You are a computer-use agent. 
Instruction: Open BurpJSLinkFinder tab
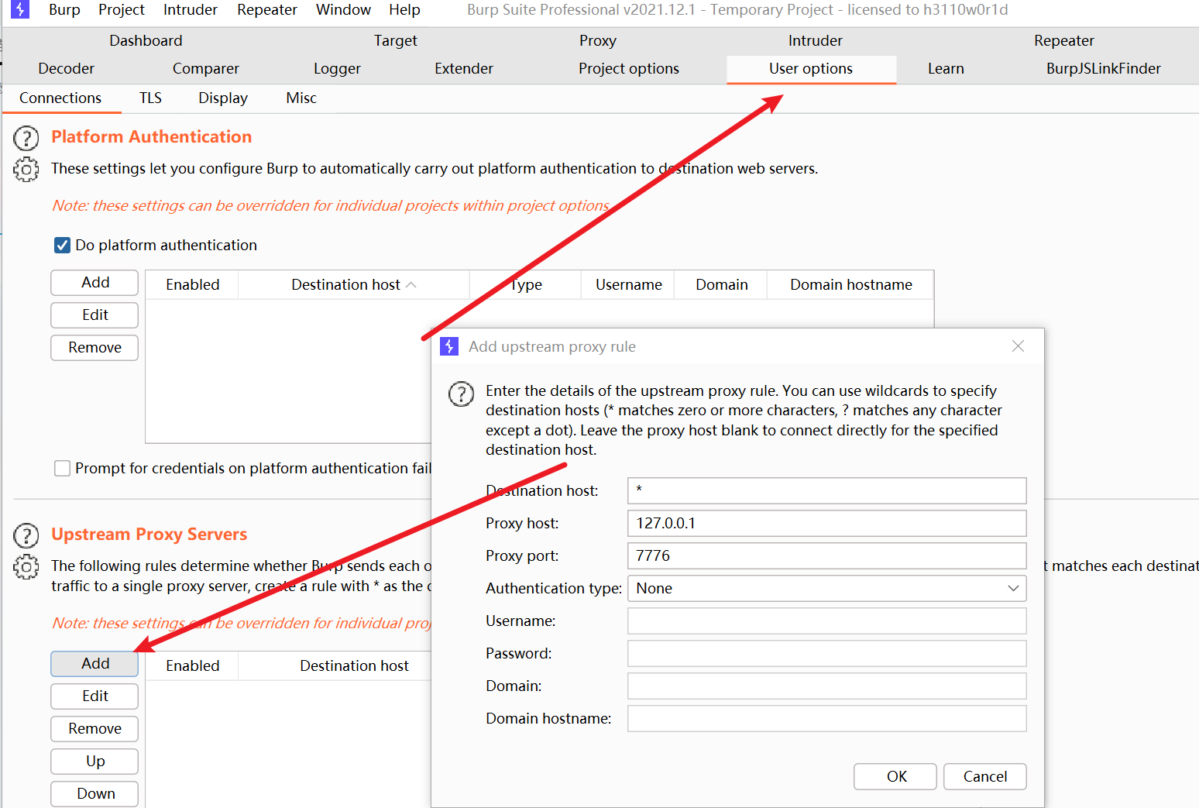click(1104, 68)
